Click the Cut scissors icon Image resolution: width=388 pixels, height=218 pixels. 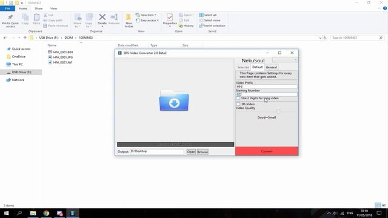(45, 15)
